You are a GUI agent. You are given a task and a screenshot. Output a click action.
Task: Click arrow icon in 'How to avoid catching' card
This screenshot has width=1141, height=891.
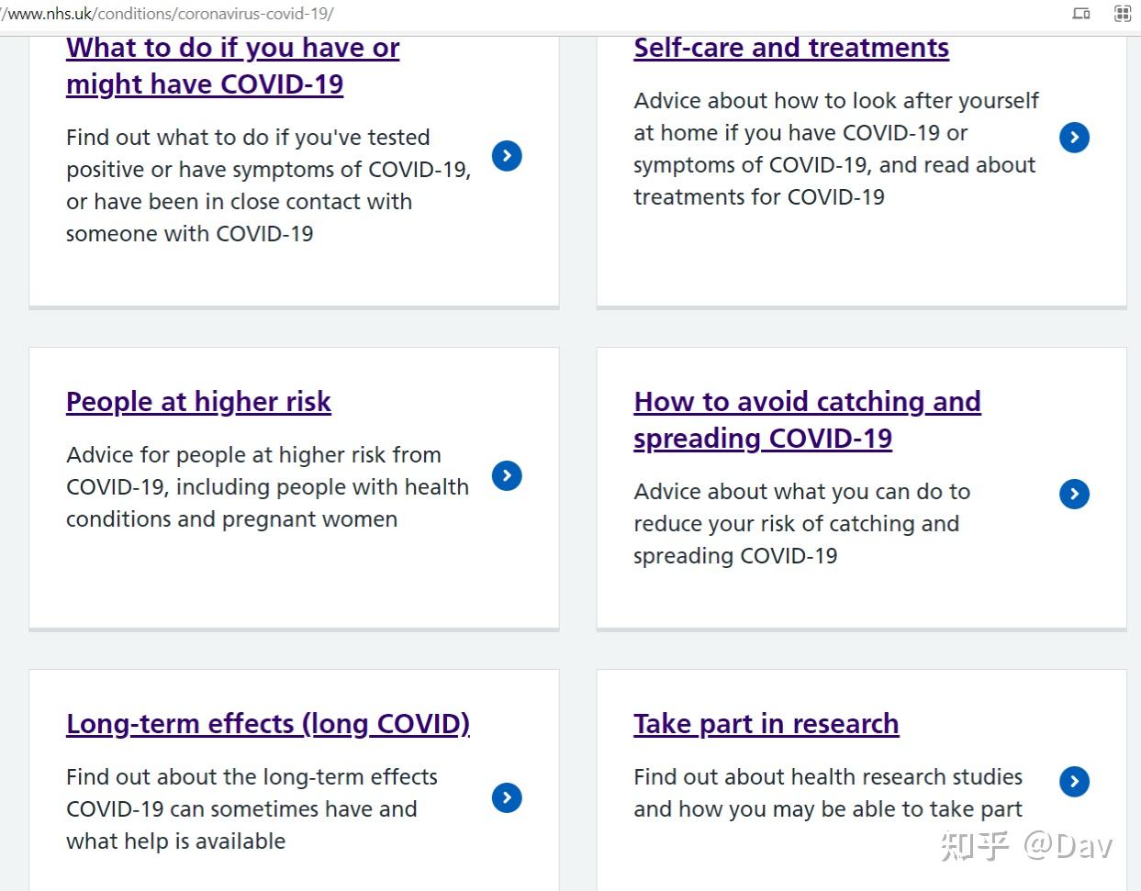1074,494
